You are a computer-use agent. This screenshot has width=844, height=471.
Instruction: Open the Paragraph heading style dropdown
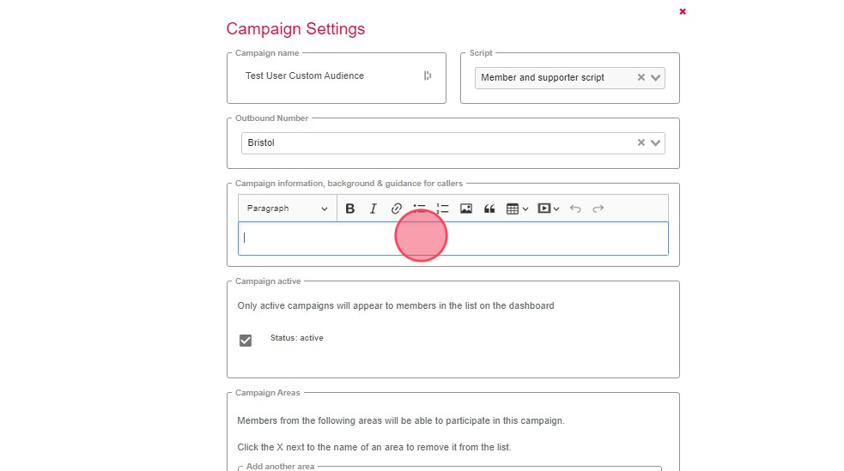tap(287, 208)
